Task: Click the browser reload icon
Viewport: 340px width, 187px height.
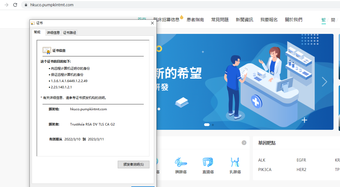Action: [x=15, y=5]
